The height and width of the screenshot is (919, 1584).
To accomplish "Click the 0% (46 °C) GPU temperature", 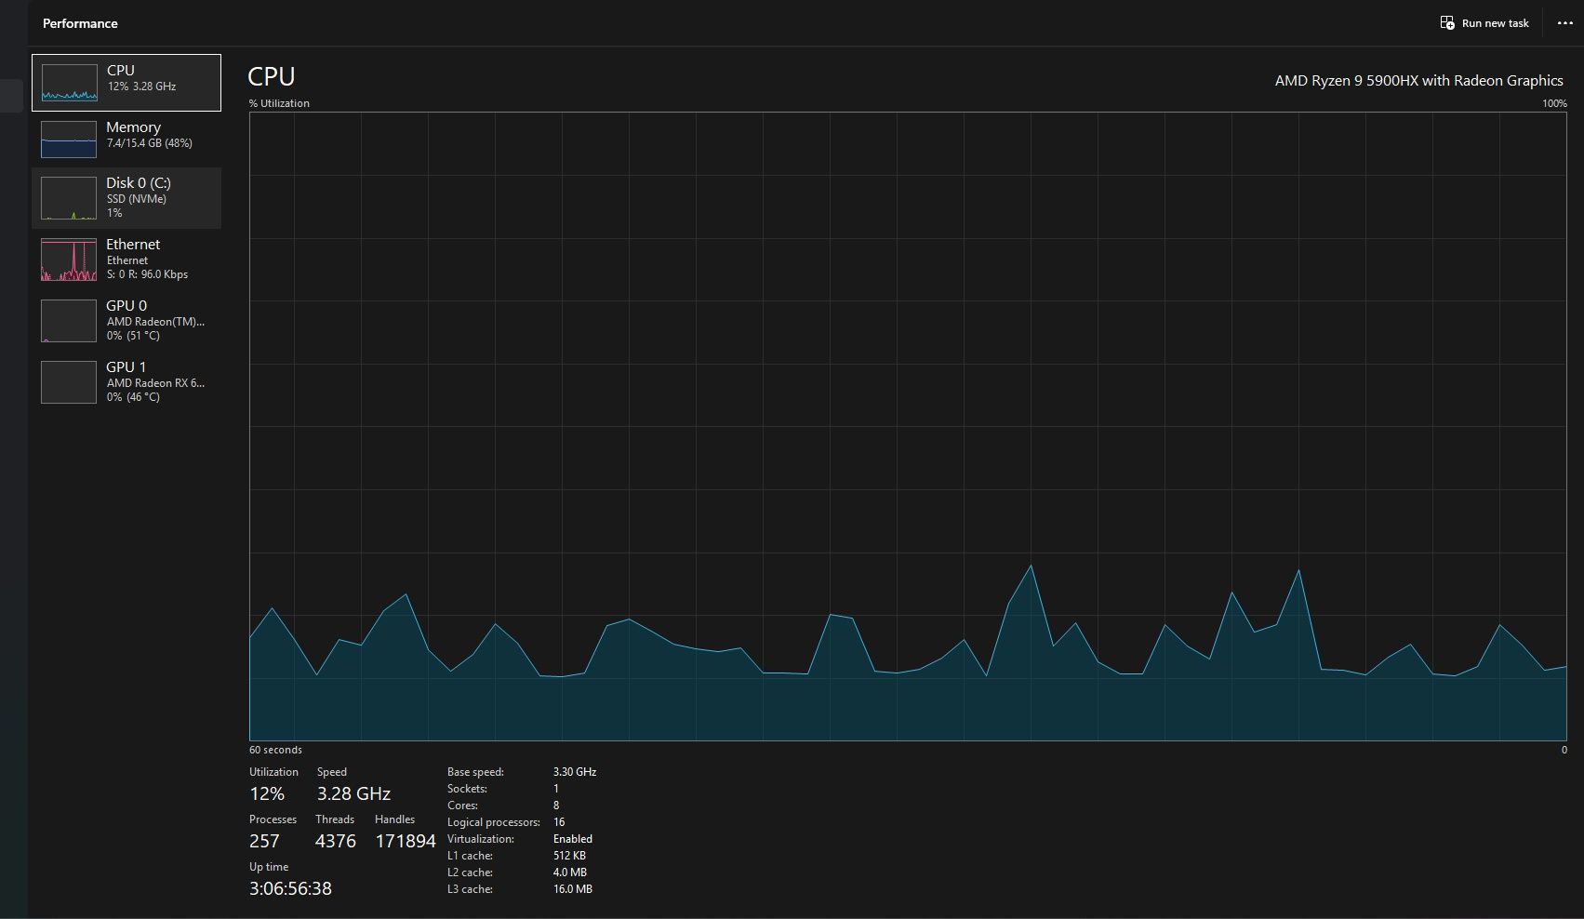I will [x=133, y=397].
